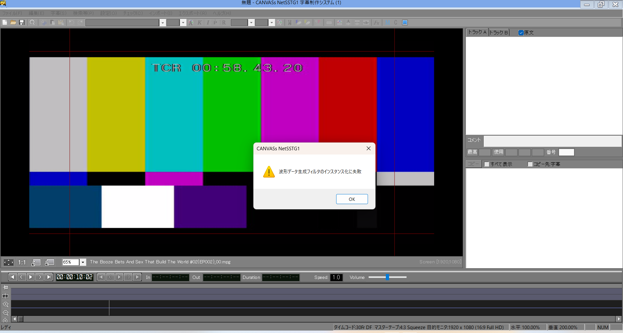Click OK in the error dialog

pyautogui.click(x=352, y=199)
